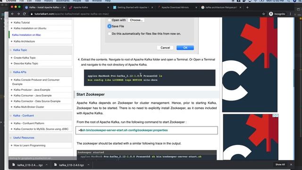Open a new tab with the plus button

(x=247, y=8)
